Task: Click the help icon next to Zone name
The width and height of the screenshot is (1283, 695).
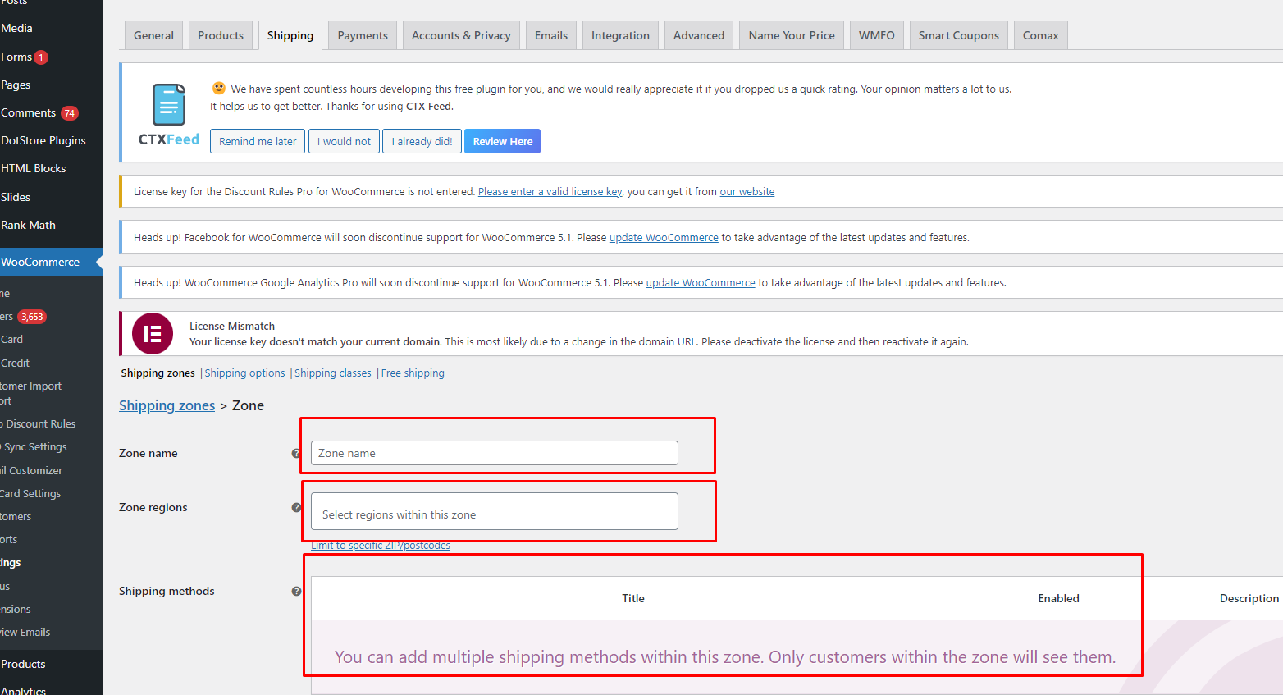Action: click(x=296, y=453)
